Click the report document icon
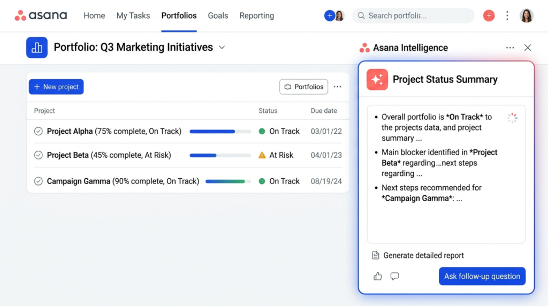This screenshot has height=306, width=548. click(375, 255)
